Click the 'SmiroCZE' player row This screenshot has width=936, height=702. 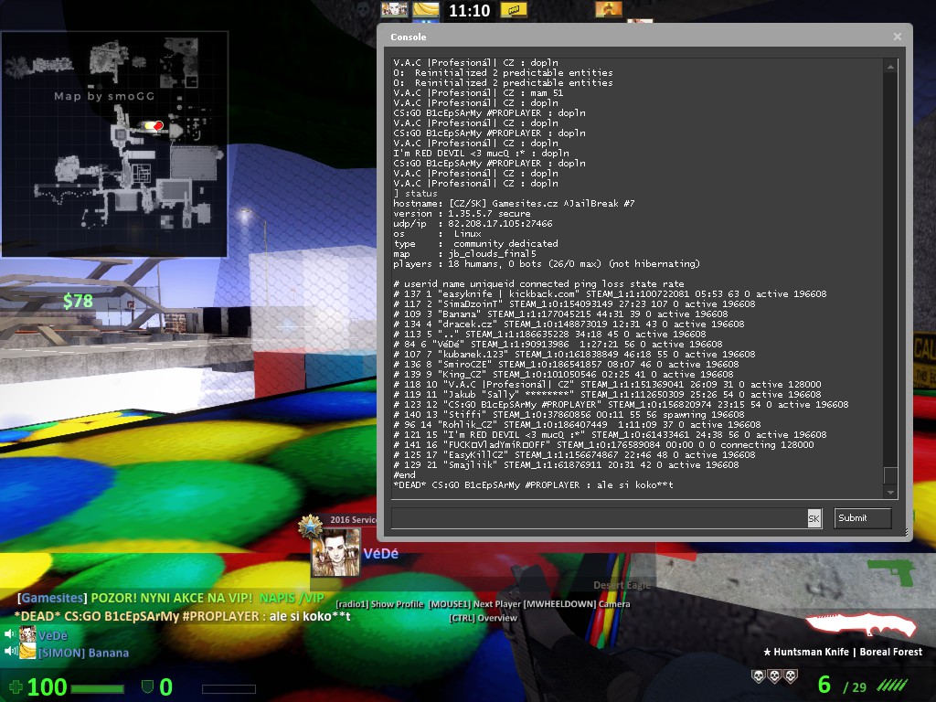[x=566, y=365]
